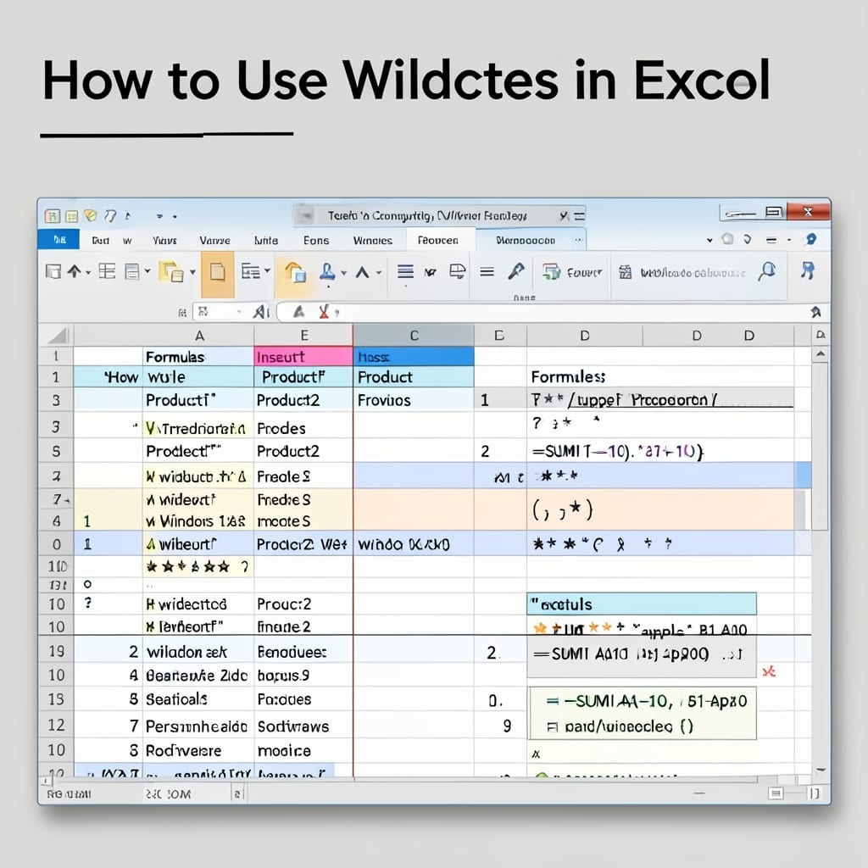Click the grid icon left of the ribbon search field
Viewport: 868px width, 868px height.
pos(625,272)
